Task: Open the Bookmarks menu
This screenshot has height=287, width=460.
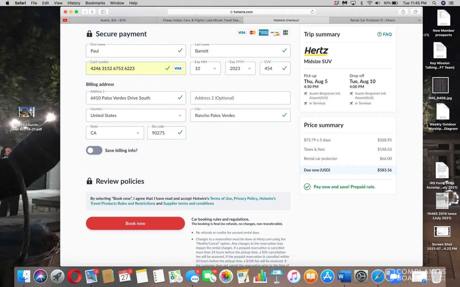Action: tap(95, 3)
